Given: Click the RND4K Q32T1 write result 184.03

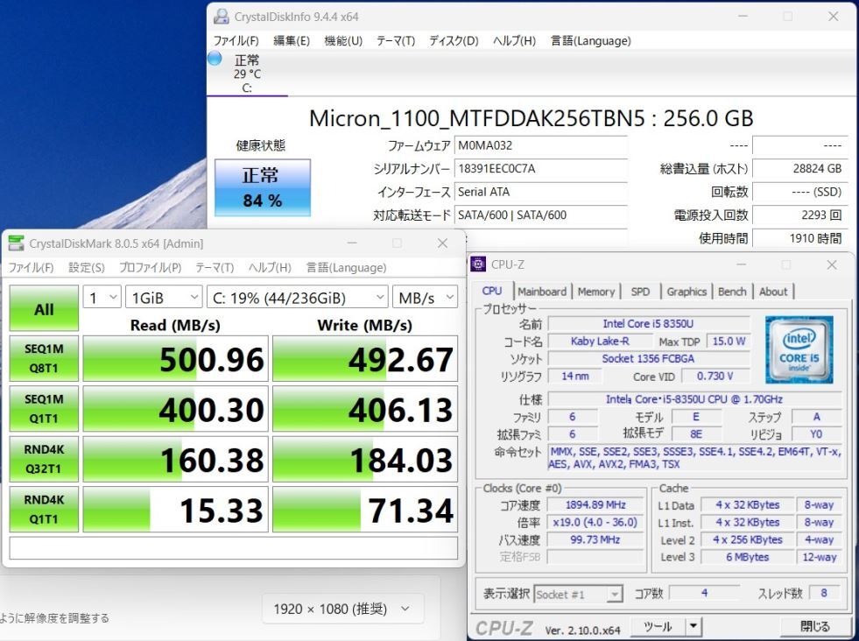Looking at the screenshot, I should coord(365,460).
